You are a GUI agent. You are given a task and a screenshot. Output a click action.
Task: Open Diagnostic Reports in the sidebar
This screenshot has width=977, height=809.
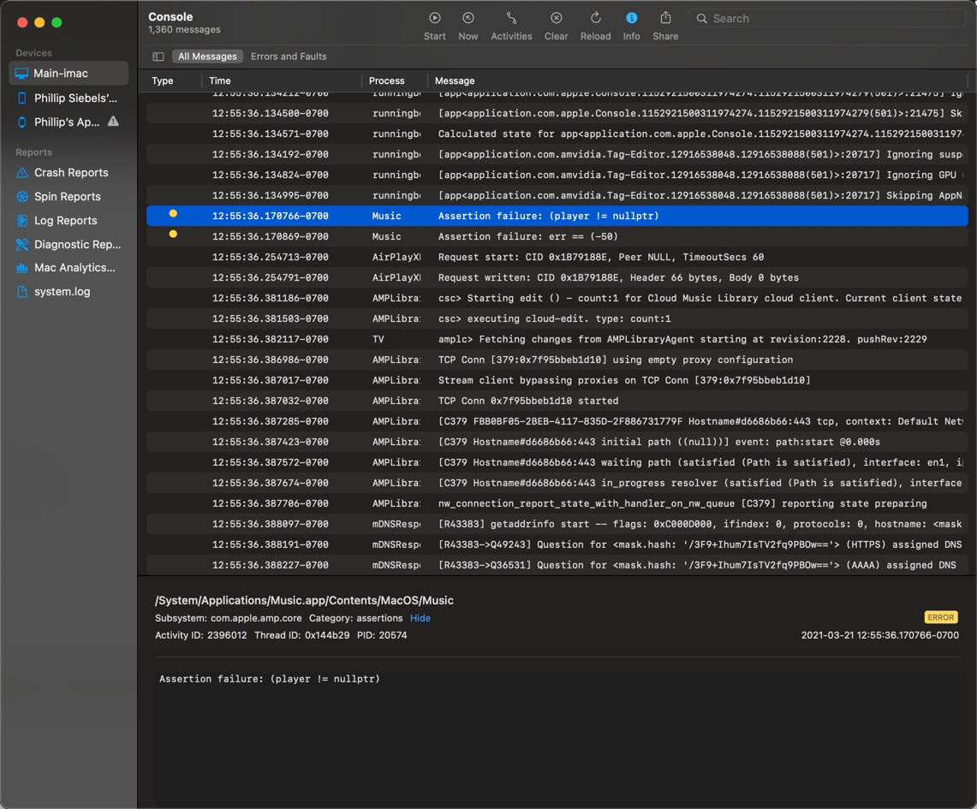click(x=77, y=245)
